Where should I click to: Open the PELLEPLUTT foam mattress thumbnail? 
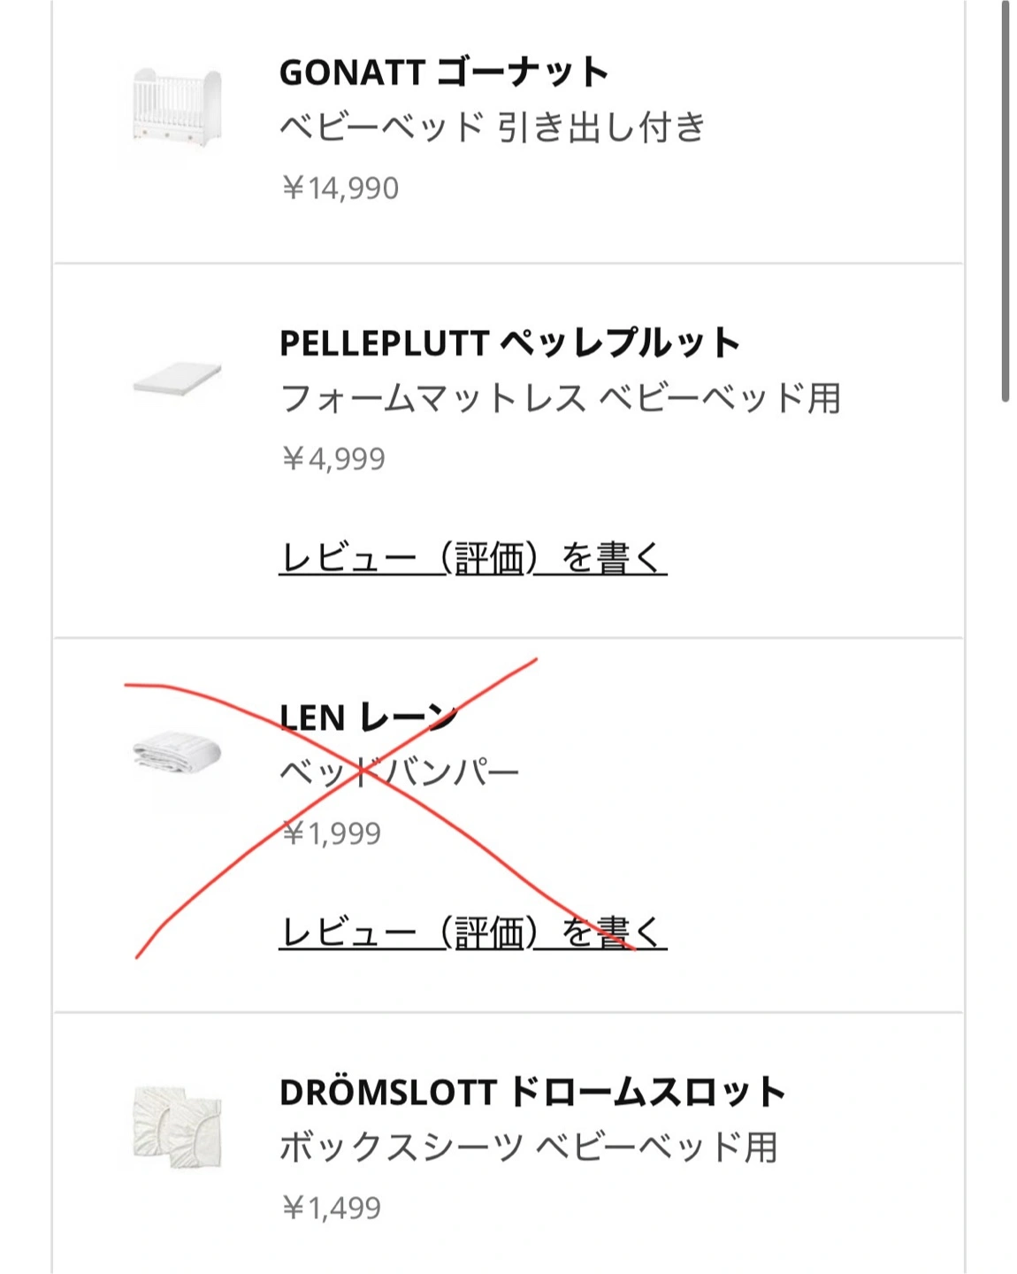pos(177,380)
